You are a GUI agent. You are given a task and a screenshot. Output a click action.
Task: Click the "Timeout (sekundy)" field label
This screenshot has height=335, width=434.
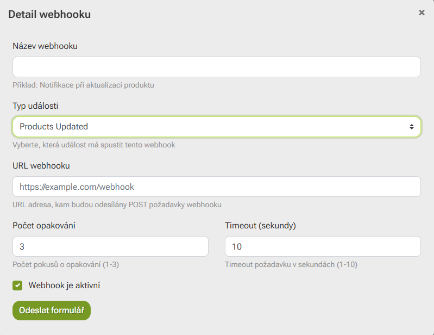(x=260, y=225)
